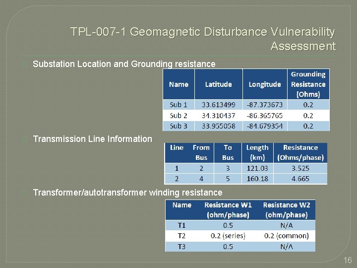This screenshot has width=357, height=268.
Task: Click the 'Resistance W2 (ohm/phase)' header
Action: (287, 210)
